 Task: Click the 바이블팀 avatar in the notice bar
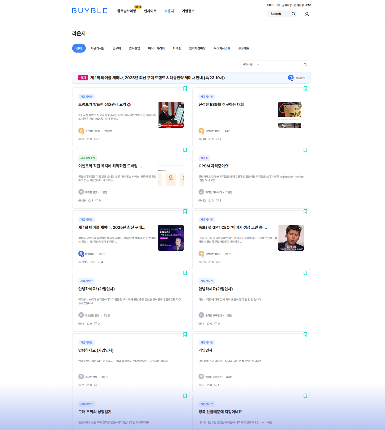click(291, 78)
